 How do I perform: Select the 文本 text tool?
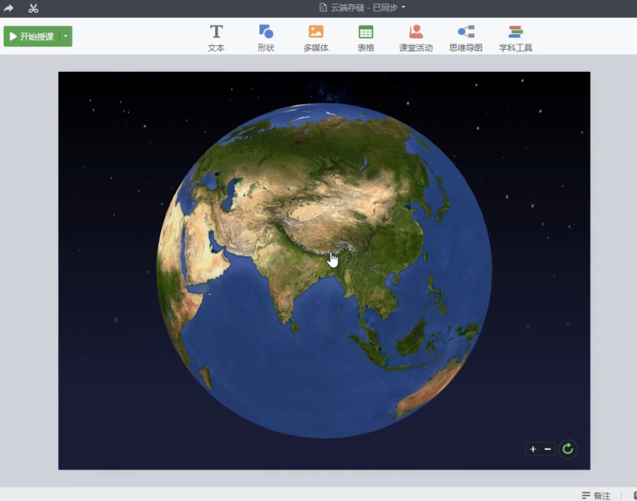click(x=216, y=38)
